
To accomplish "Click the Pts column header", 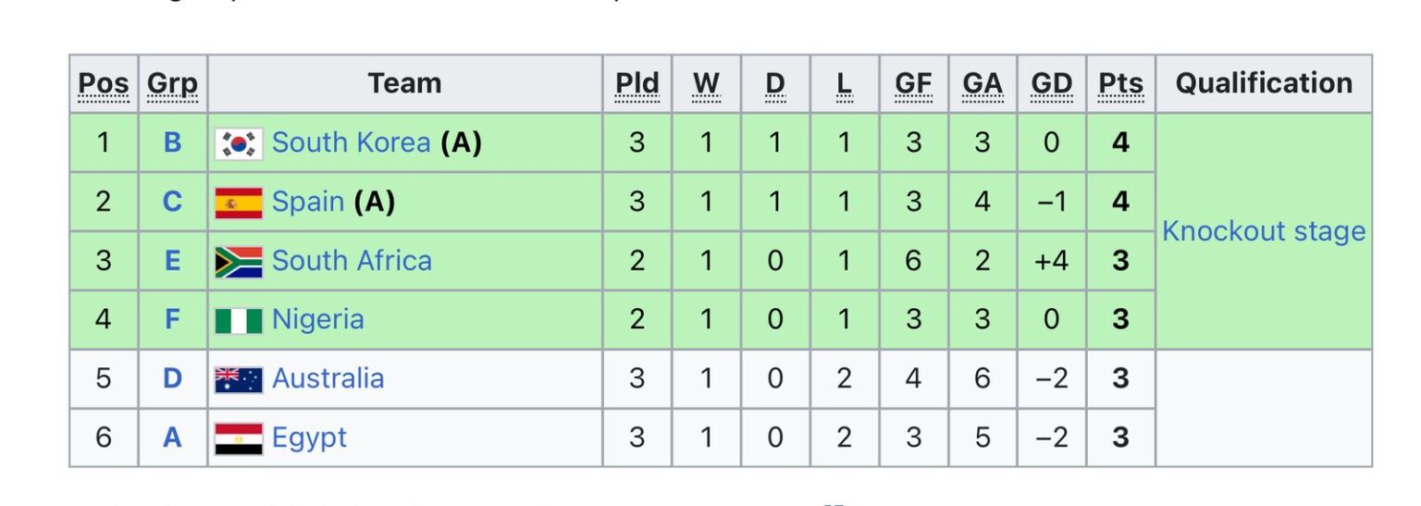I will tap(1120, 84).
